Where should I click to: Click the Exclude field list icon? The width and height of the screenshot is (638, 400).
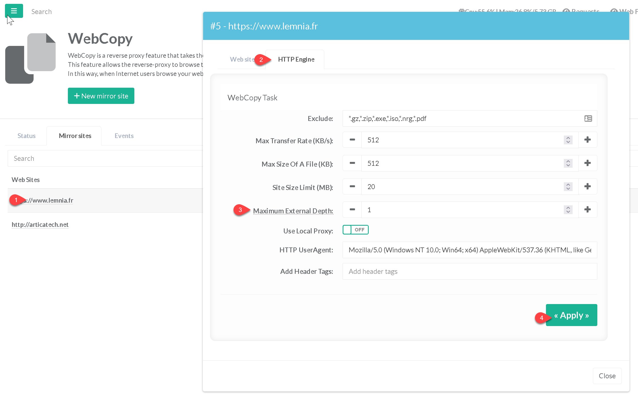click(x=588, y=118)
